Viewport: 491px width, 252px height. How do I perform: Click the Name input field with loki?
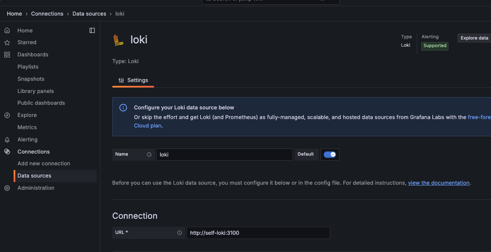(225, 154)
